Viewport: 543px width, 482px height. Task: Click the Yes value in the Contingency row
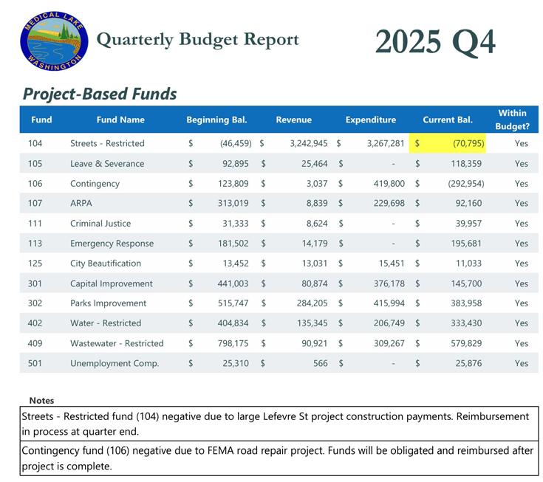pyautogui.click(x=521, y=183)
